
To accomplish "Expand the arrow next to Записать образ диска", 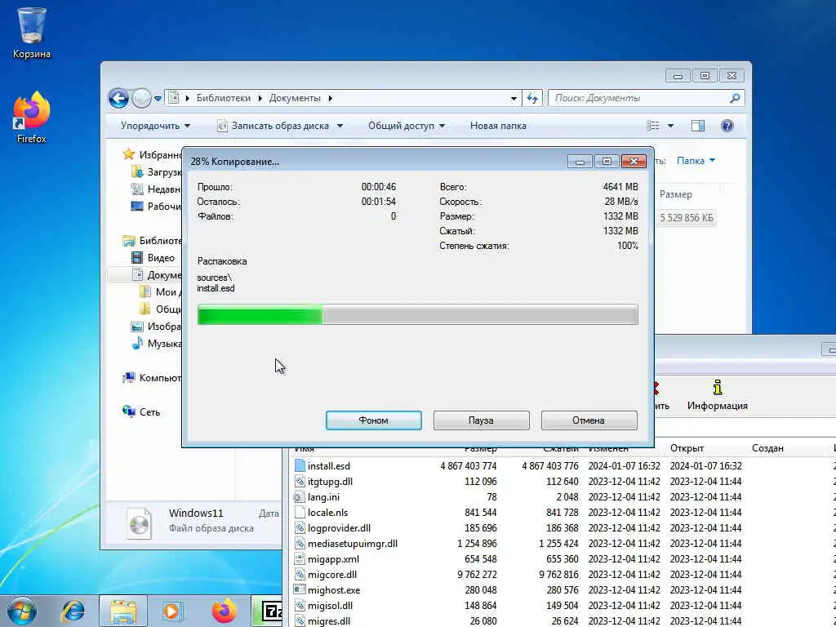I will tap(340, 127).
